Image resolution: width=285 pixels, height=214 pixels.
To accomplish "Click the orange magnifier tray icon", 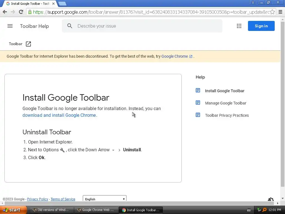I will 264,210.
